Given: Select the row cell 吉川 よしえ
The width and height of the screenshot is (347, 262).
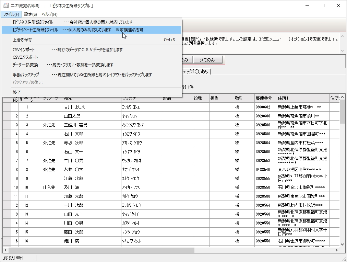Looking at the screenshot, I should [x=92, y=107].
